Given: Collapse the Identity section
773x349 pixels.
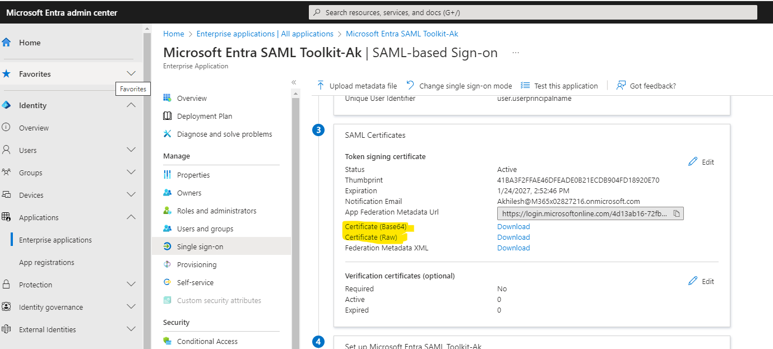Looking at the screenshot, I should click(131, 105).
